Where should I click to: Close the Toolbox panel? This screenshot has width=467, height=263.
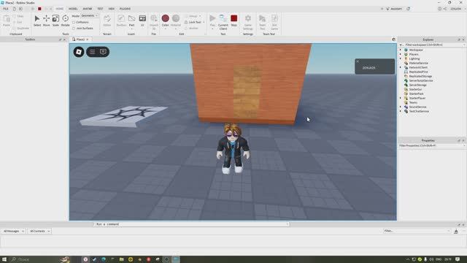(x=64, y=39)
